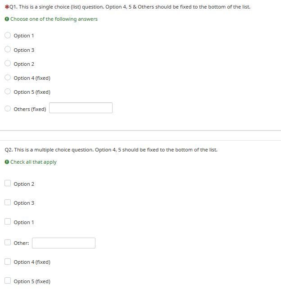281x294 pixels.
Task: Choose Option 5 (fixed) radio button
Action: [8, 92]
